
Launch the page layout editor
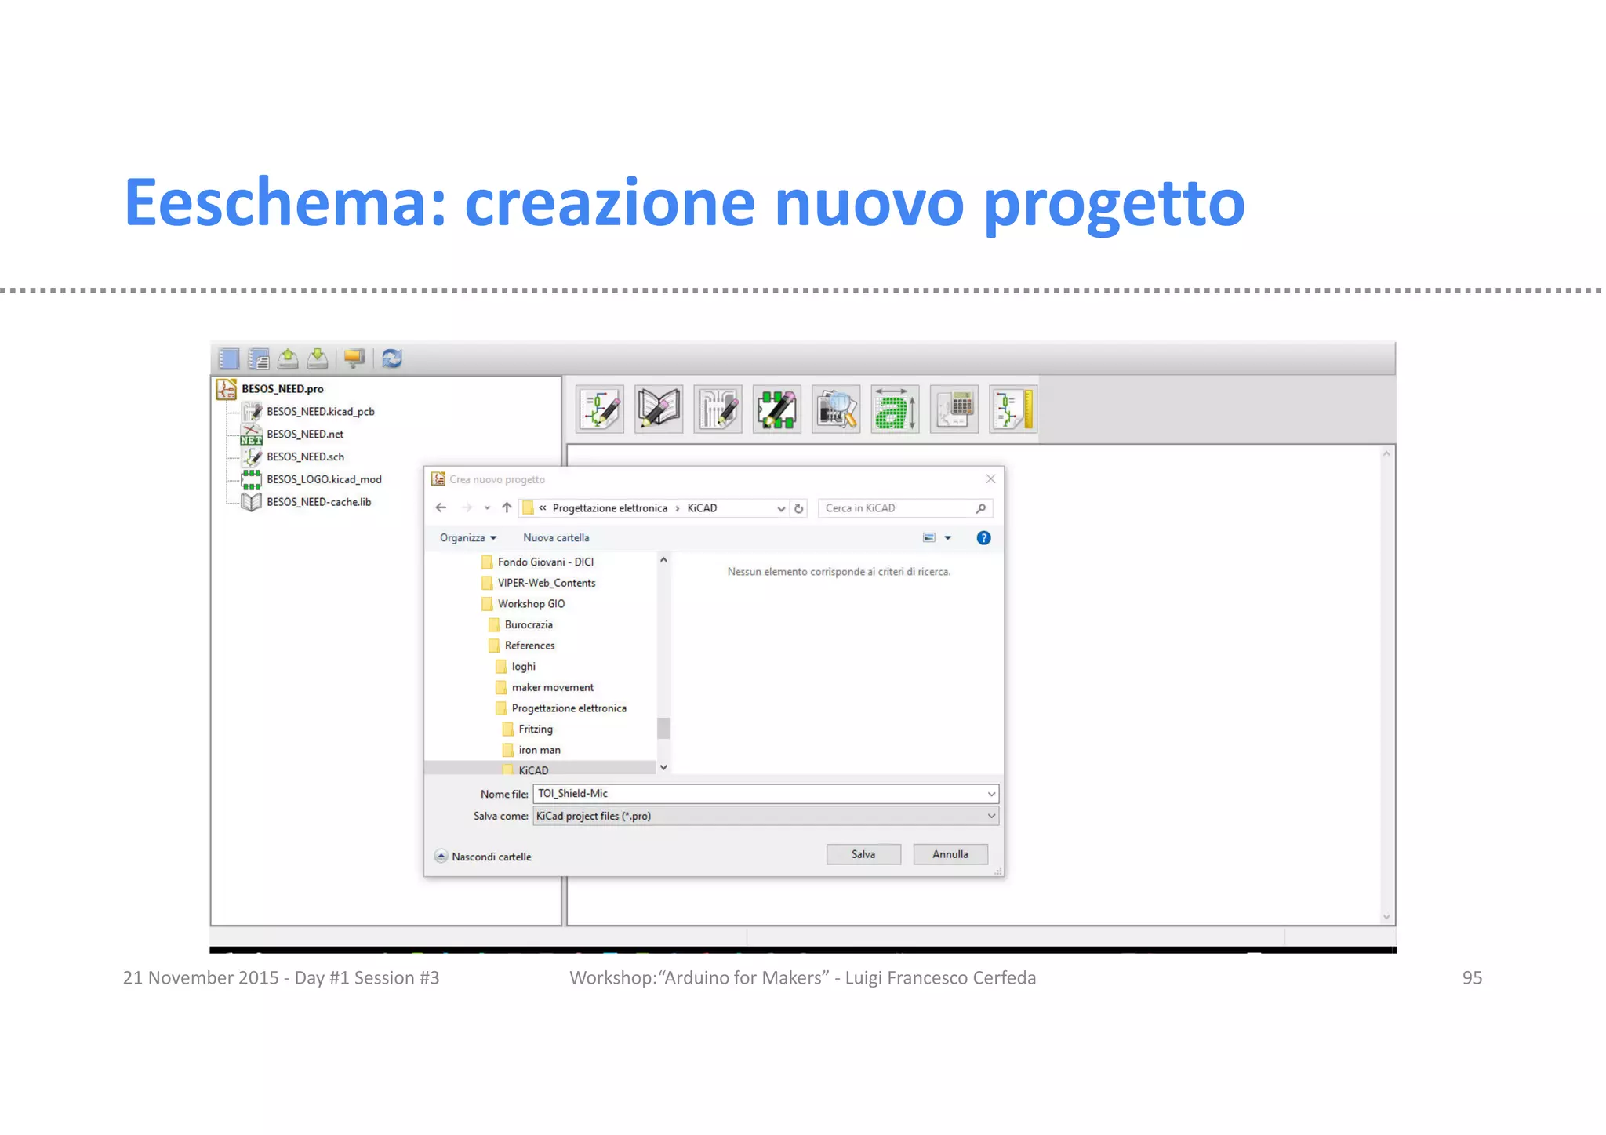[x=1013, y=409]
